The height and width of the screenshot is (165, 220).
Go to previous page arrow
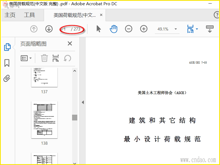point(34,29)
